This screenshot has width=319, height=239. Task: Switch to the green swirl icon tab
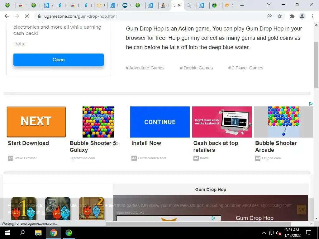click(214, 5)
